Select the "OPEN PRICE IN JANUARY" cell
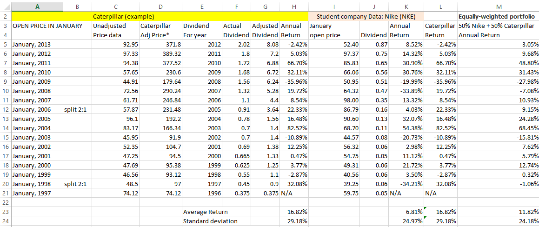 pos(47,26)
